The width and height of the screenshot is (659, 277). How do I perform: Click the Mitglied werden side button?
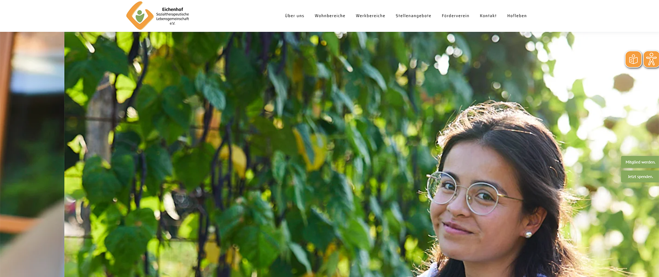click(x=640, y=162)
